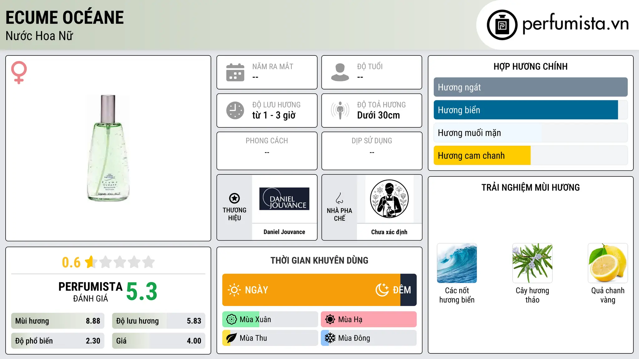The height and width of the screenshot is (359, 639).
Task: Click the 0.6 star rating value
Action: [71, 262]
